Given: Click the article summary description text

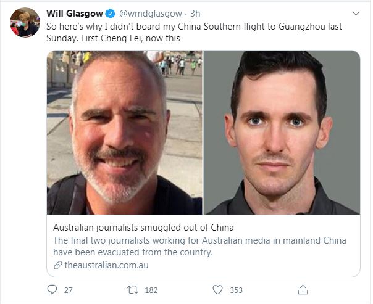Looking at the screenshot, I should (x=199, y=246).
